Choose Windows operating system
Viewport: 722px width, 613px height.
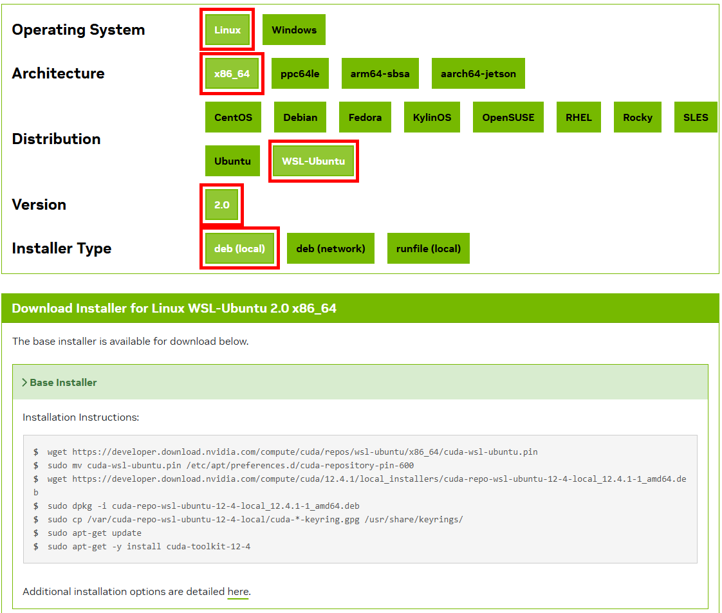[x=294, y=30]
